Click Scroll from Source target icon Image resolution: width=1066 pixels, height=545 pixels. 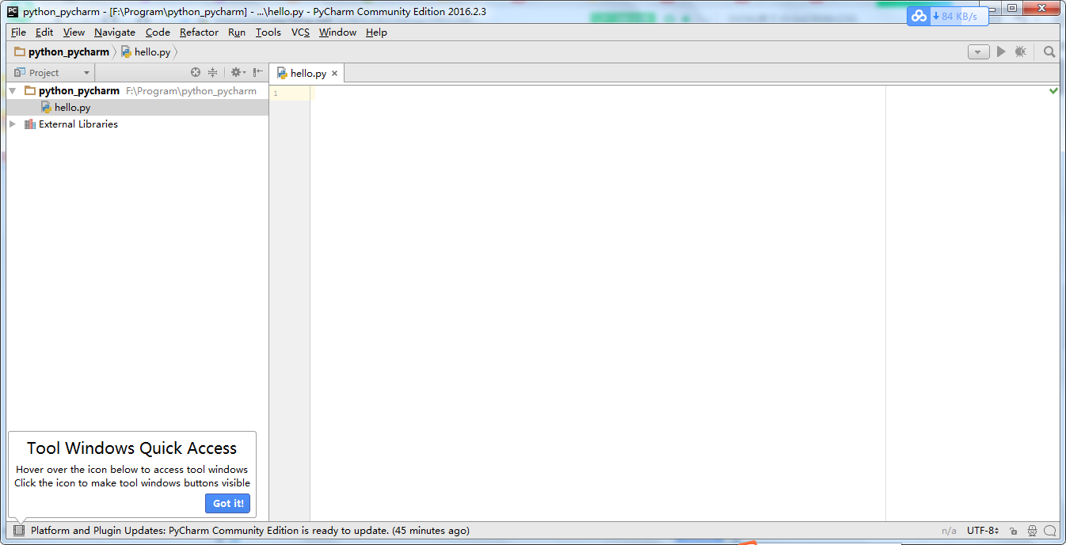[196, 72]
